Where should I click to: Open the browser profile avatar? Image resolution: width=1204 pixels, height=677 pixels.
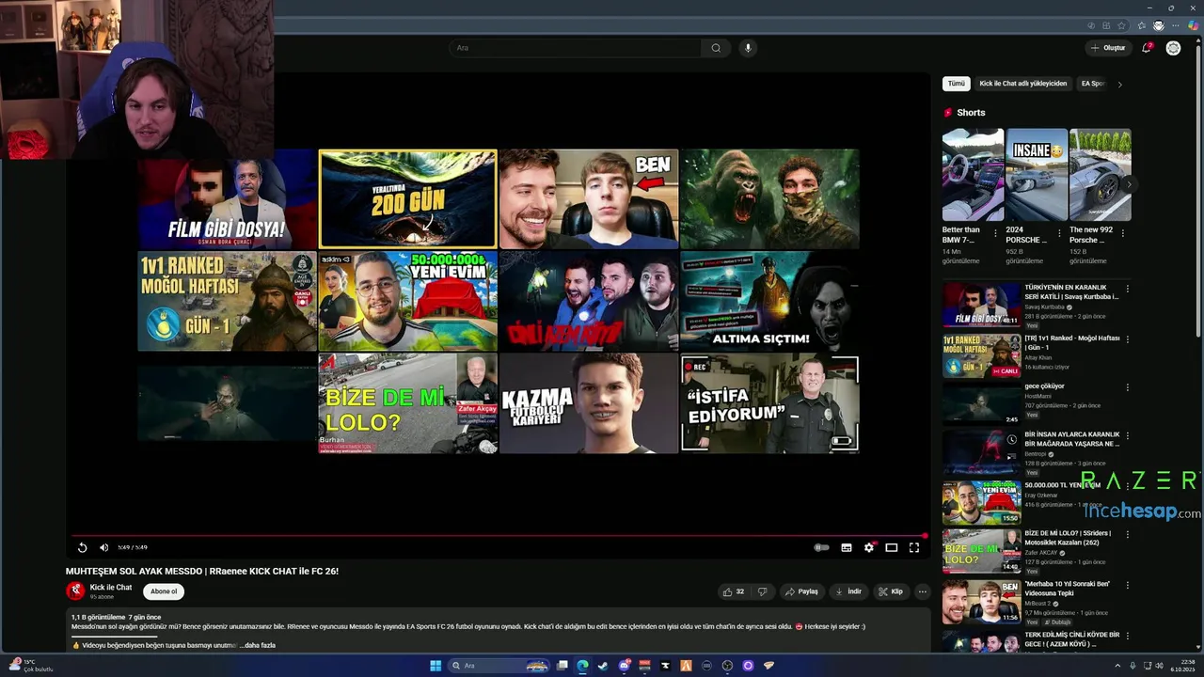pos(1159,25)
